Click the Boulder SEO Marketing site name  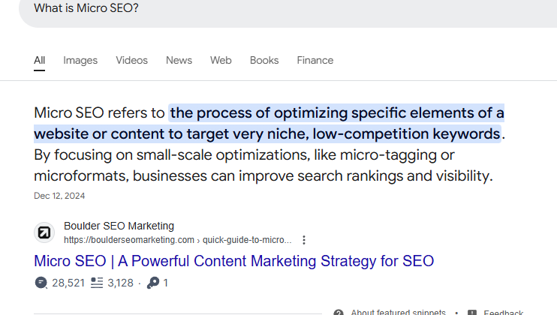119,226
